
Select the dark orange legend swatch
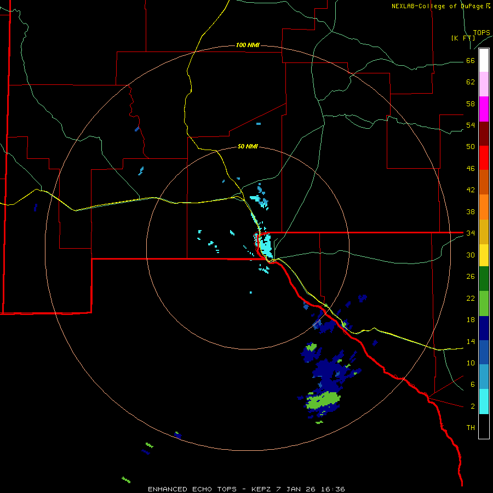[x=484, y=182]
